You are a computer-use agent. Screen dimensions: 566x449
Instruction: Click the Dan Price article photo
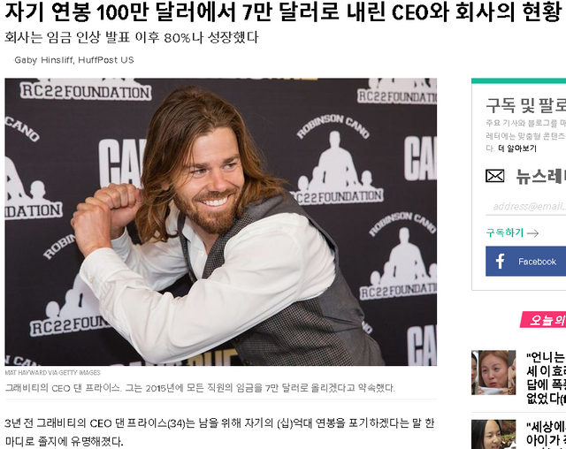(x=220, y=222)
